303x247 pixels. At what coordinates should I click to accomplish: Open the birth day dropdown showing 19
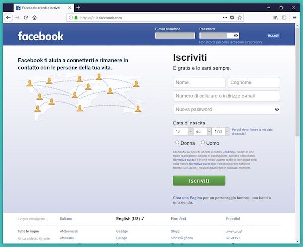click(183, 131)
